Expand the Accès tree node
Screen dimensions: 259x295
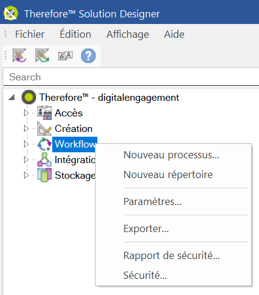click(26, 113)
